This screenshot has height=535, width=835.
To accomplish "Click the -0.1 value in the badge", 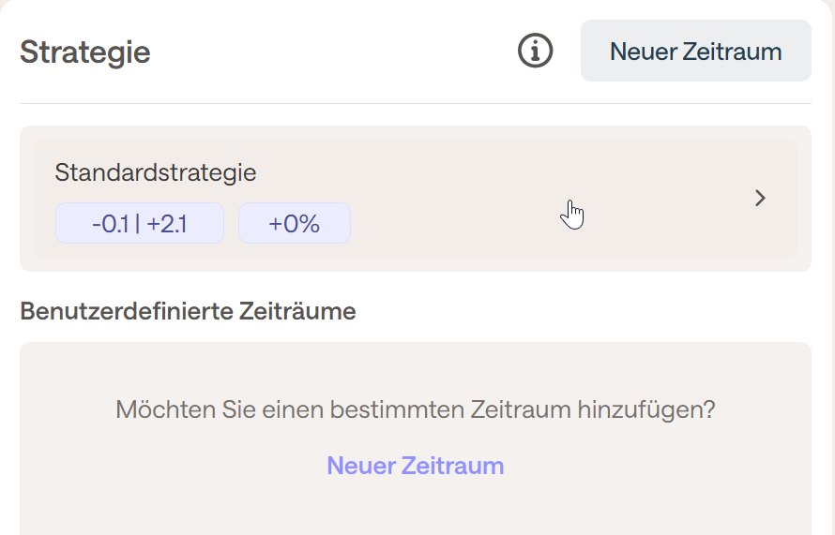I will pyautogui.click(x=111, y=224).
